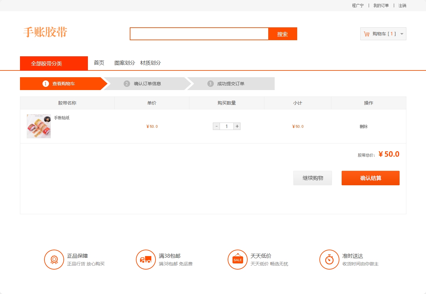Click the SALE tag icon

pyautogui.click(x=238, y=260)
